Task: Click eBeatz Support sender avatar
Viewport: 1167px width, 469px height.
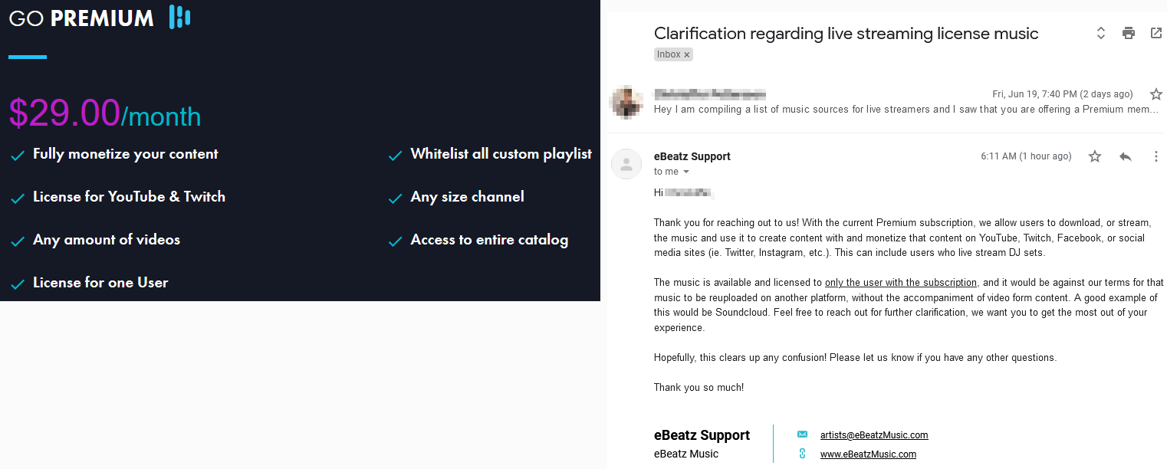Action: (x=626, y=163)
